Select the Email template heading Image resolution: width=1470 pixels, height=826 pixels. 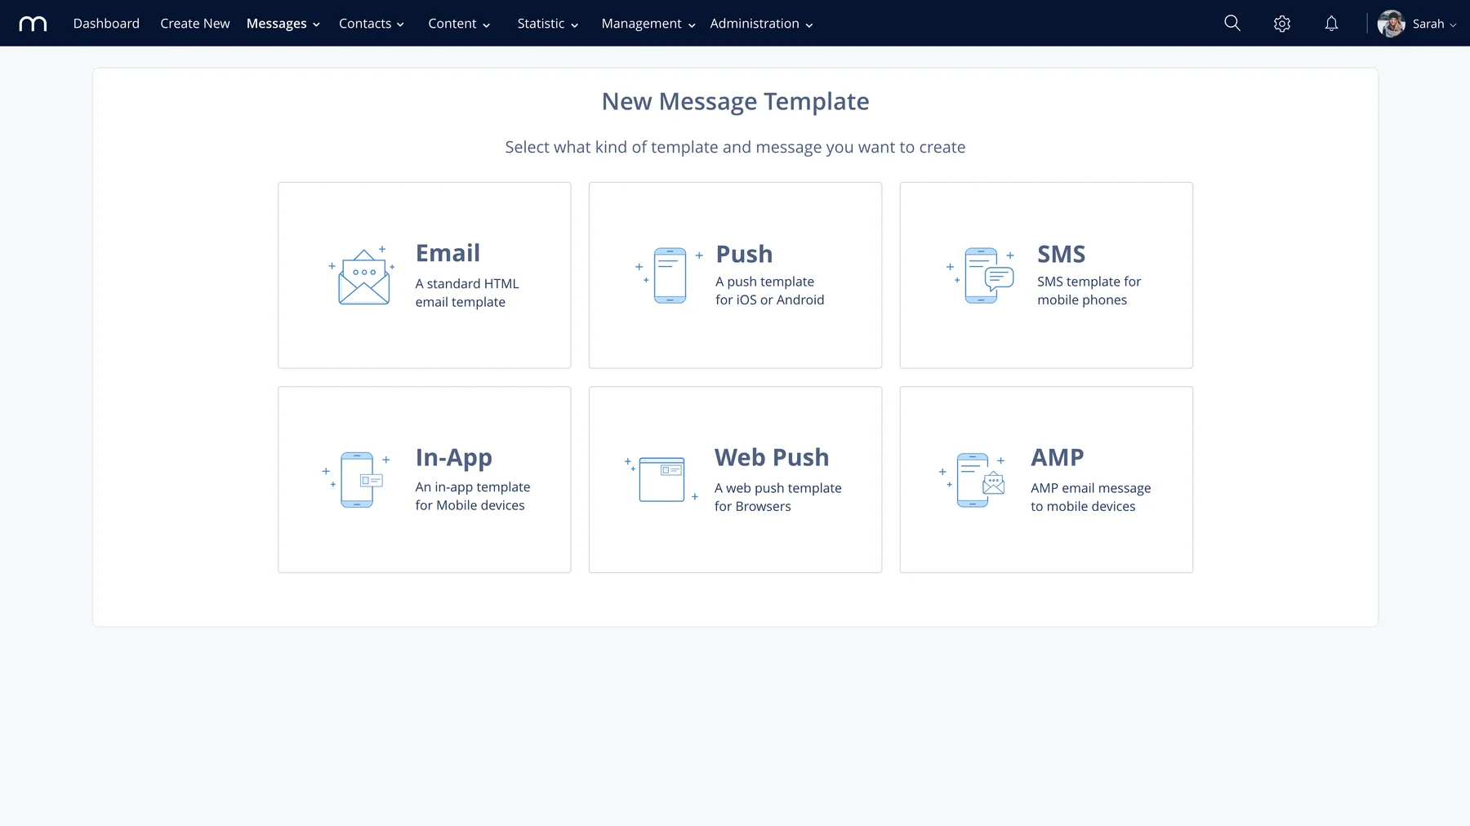(448, 253)
